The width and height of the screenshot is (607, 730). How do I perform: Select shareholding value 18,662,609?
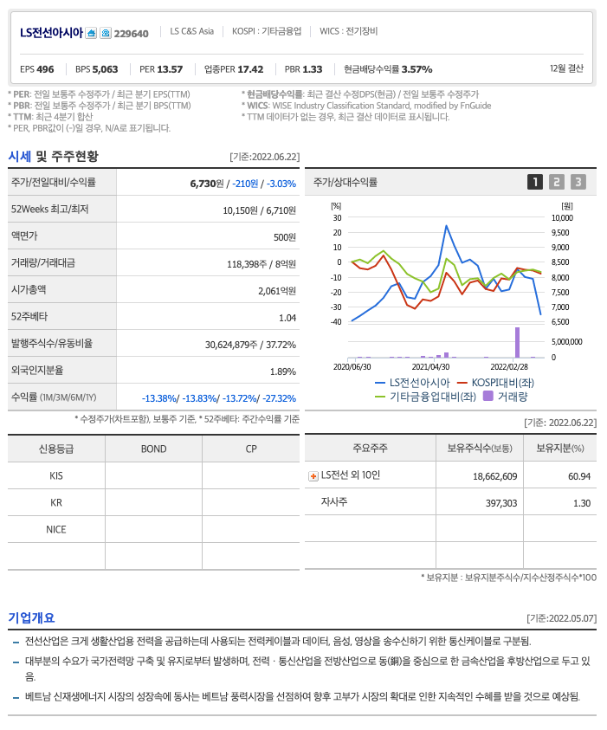[494, 476]
